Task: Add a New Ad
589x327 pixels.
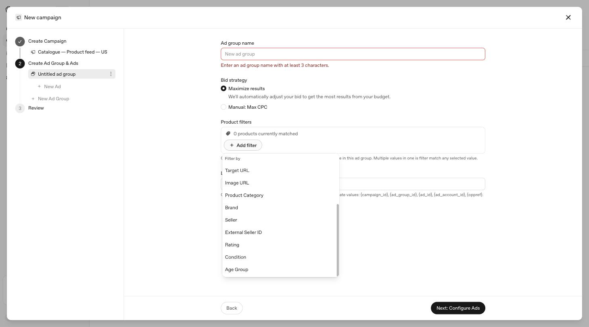Action: tap(52, 87)
